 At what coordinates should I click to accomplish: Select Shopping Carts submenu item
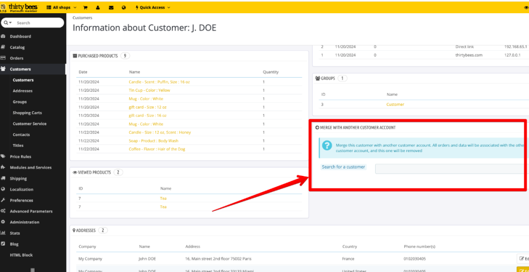tap(28, 113)
